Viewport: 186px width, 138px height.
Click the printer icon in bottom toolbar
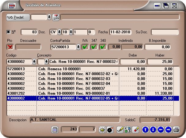click(176, 130)
